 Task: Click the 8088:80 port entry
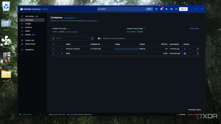(142, 49)
